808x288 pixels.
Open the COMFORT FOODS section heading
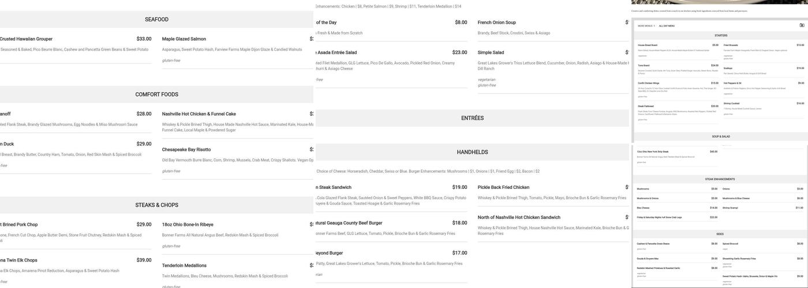(156, 94)
